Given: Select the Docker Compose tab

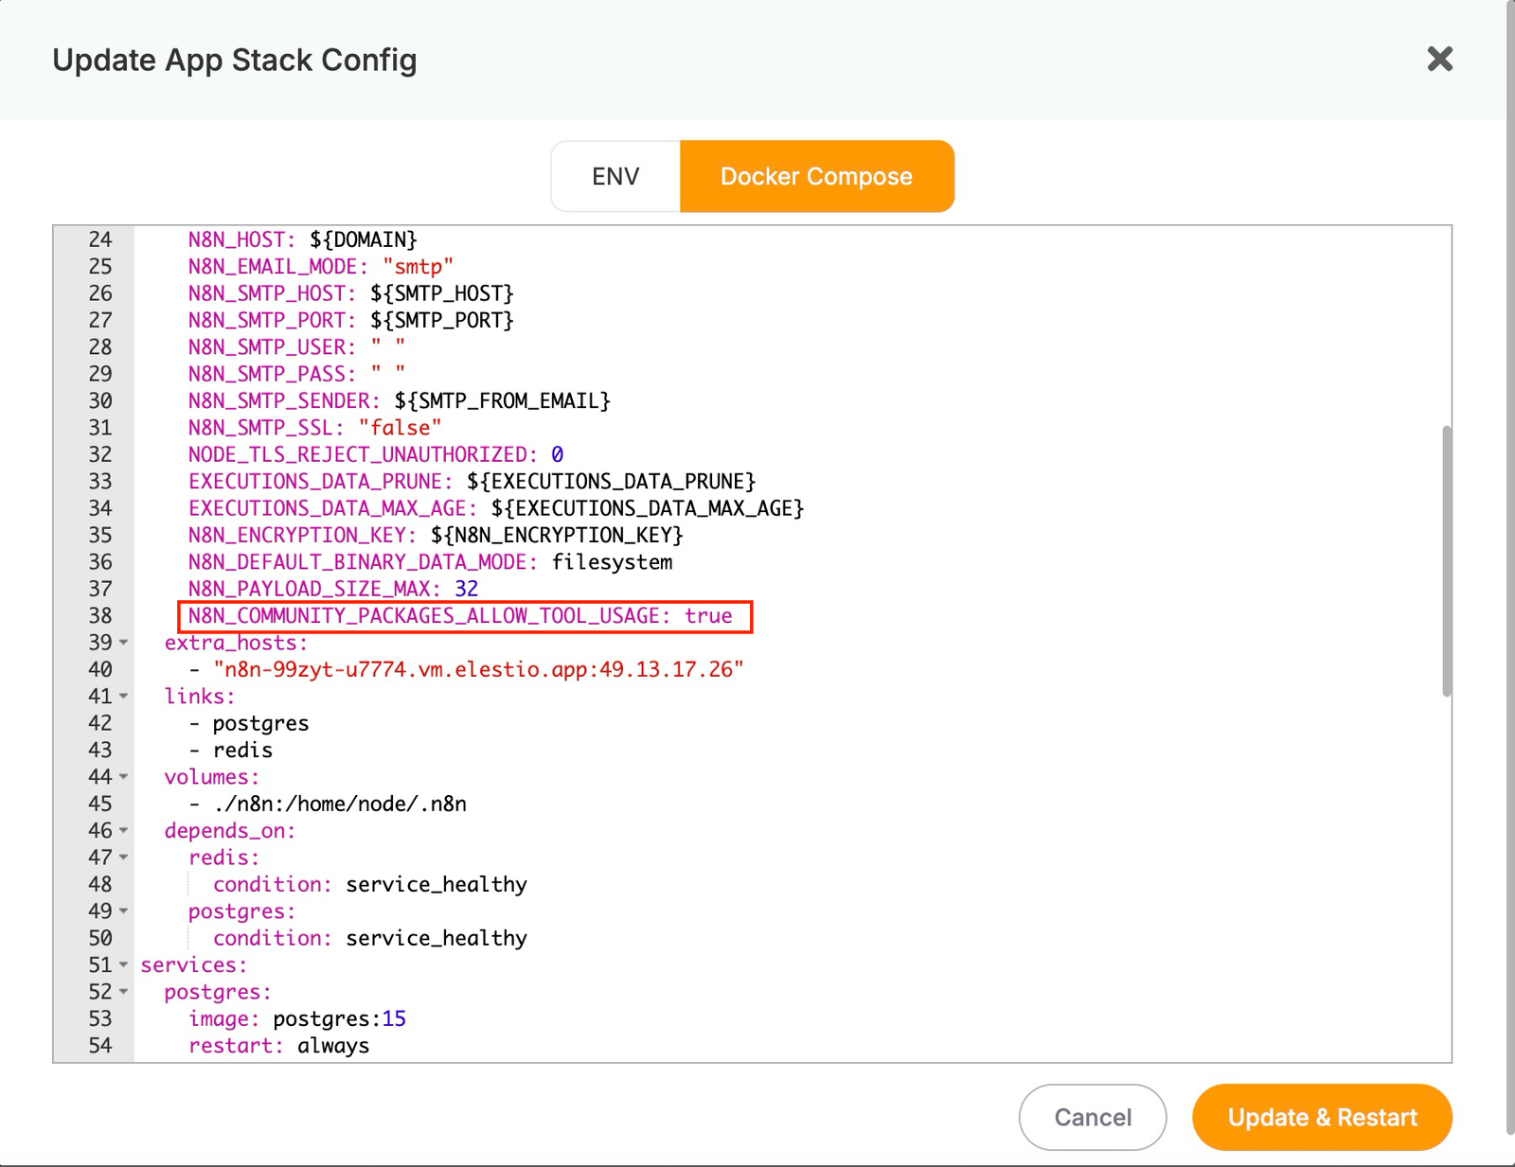Looking at the screenshot, I should pos(816,175).
